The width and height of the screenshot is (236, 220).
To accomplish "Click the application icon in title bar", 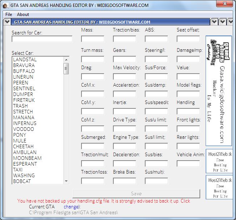I will click(x=5, y=5).
